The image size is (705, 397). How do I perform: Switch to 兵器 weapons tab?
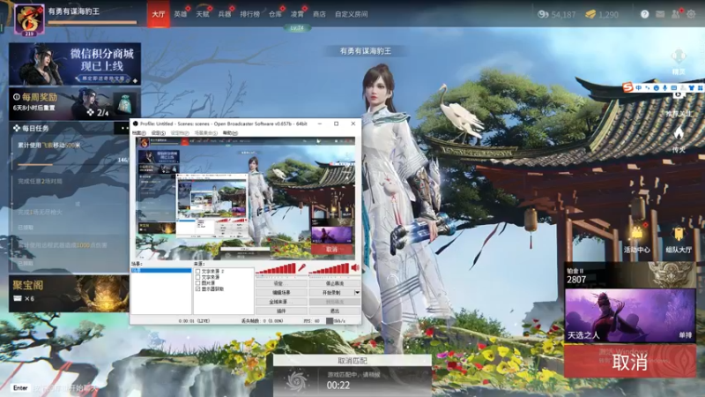tap(225, 14)
